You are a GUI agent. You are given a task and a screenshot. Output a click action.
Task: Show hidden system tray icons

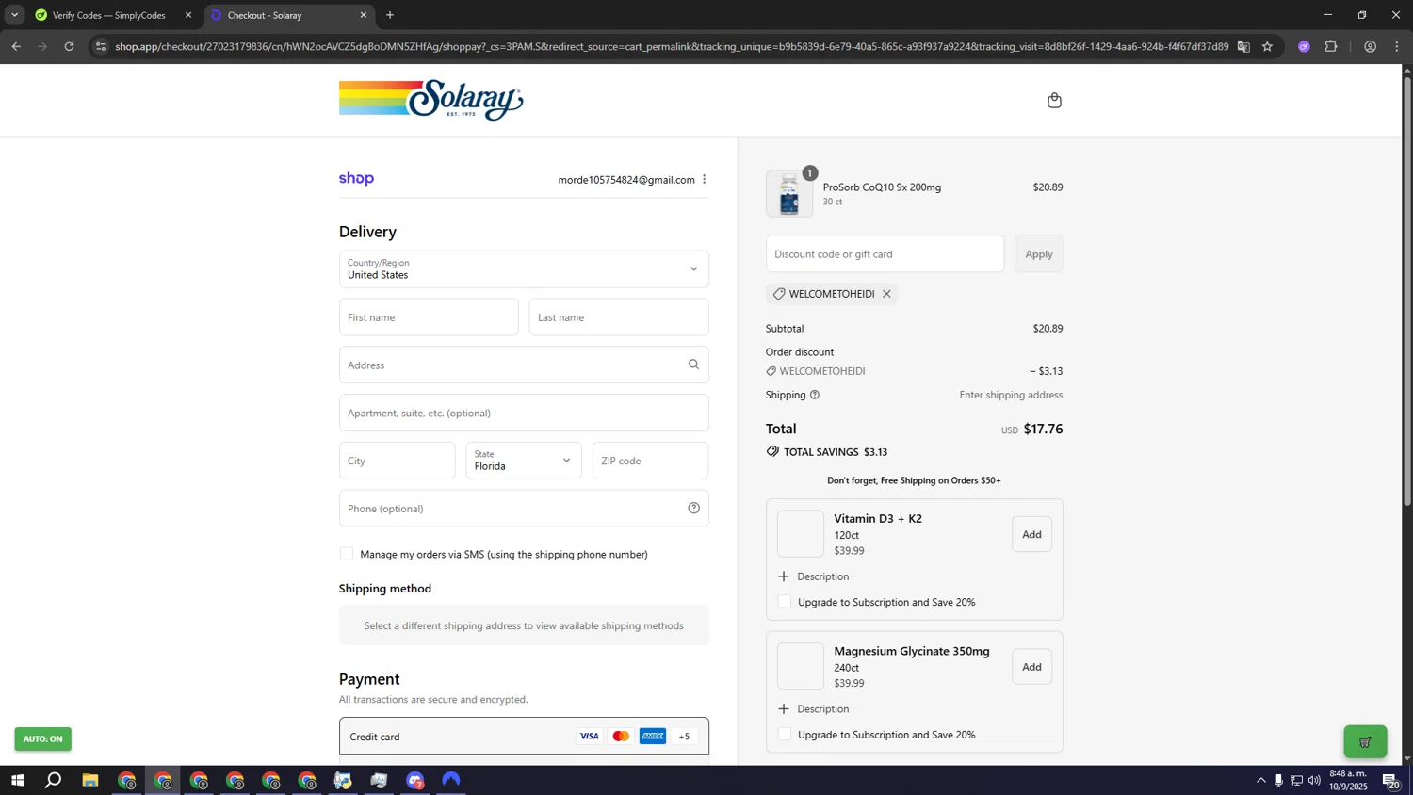point(1261,780)
